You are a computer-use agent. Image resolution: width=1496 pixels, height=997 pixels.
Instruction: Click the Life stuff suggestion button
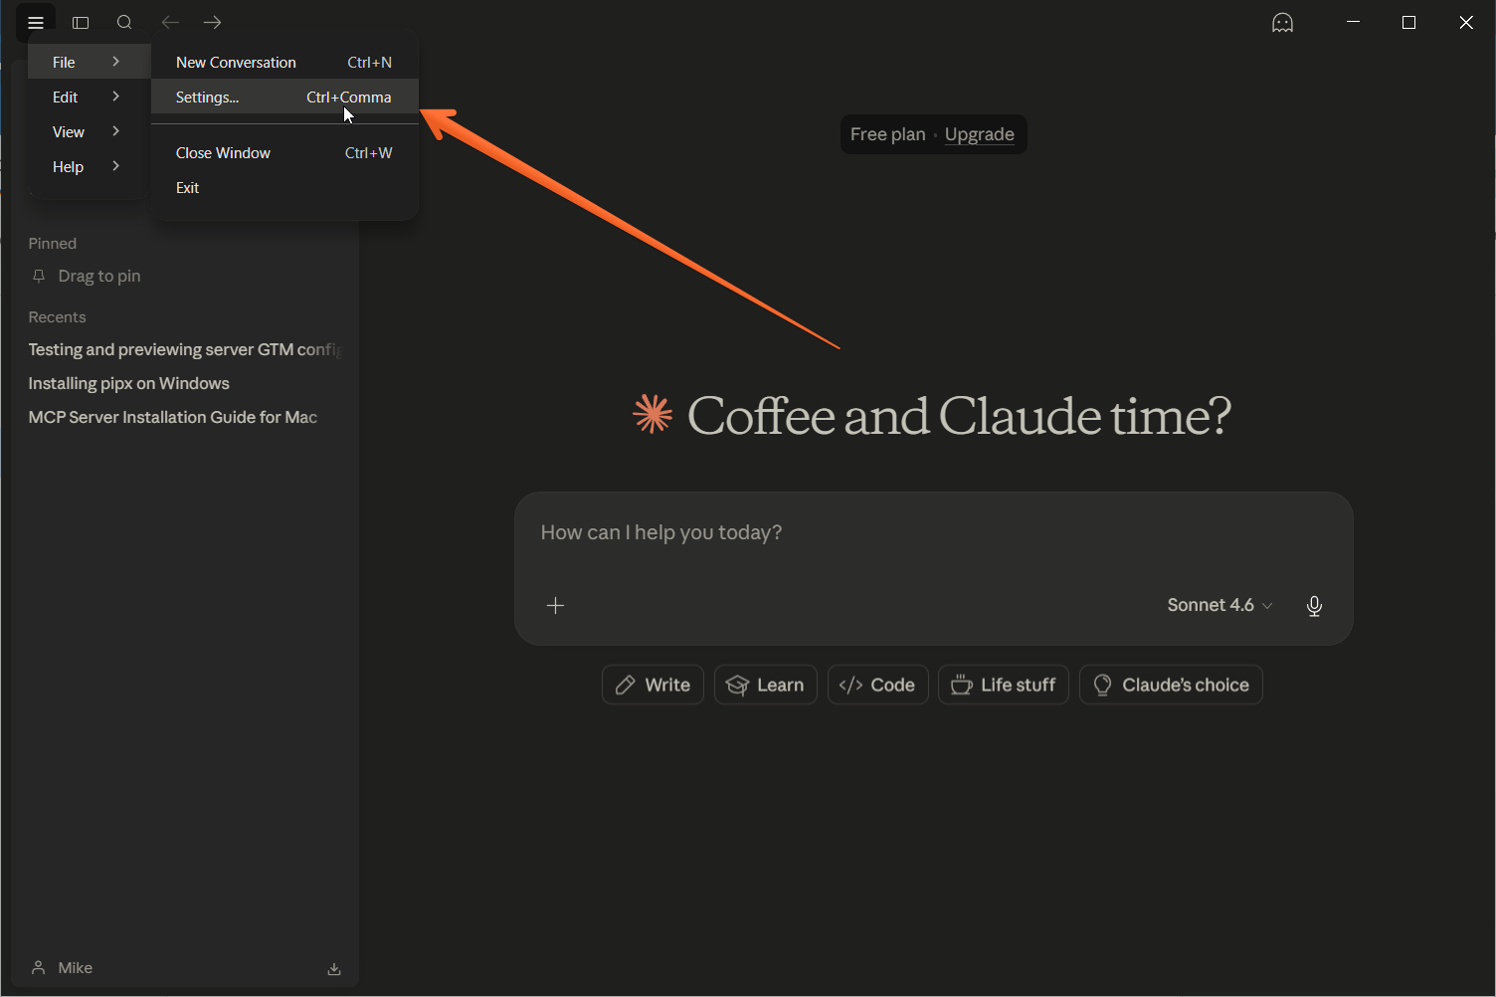[1004, 685]
